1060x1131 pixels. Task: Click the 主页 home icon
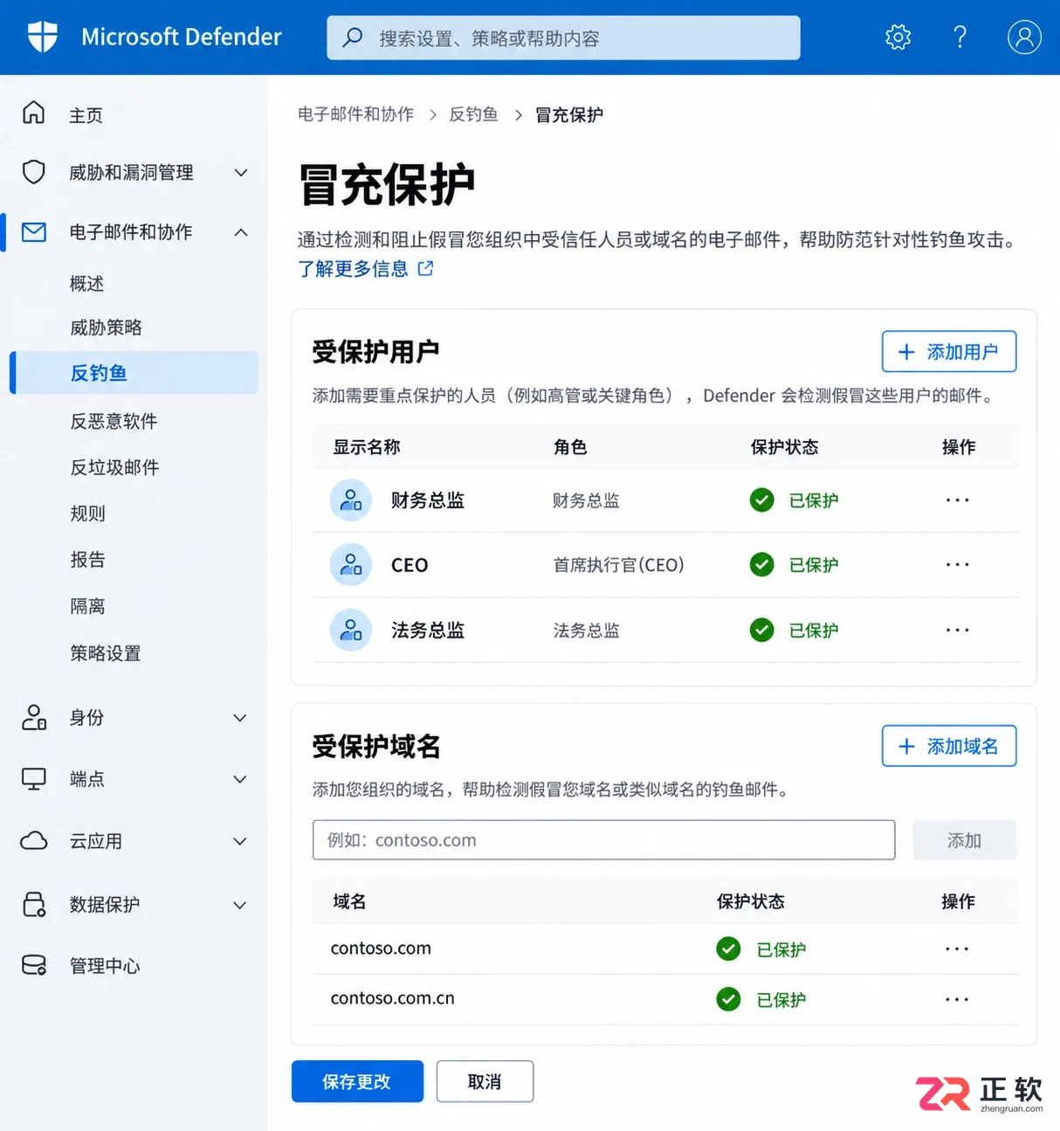[x=33, y=113]
